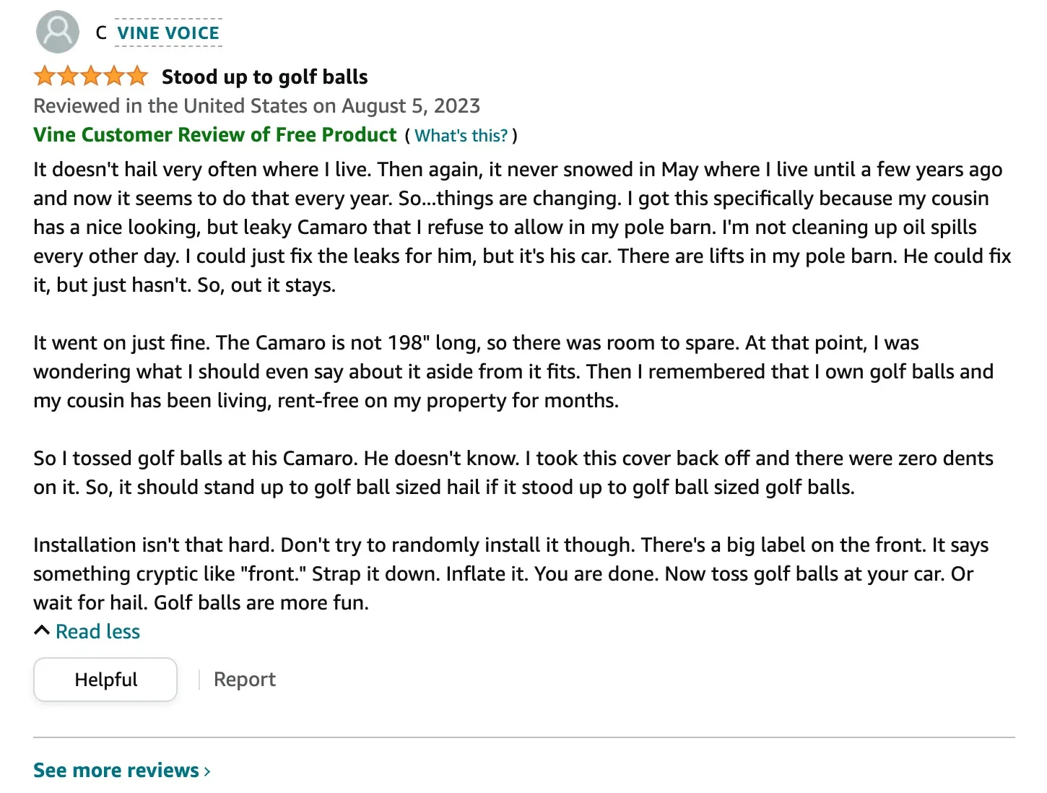This screenshot has height=793, width=1047.
Task: Click the arrow after See more reviews
Action: coord(207,771)
